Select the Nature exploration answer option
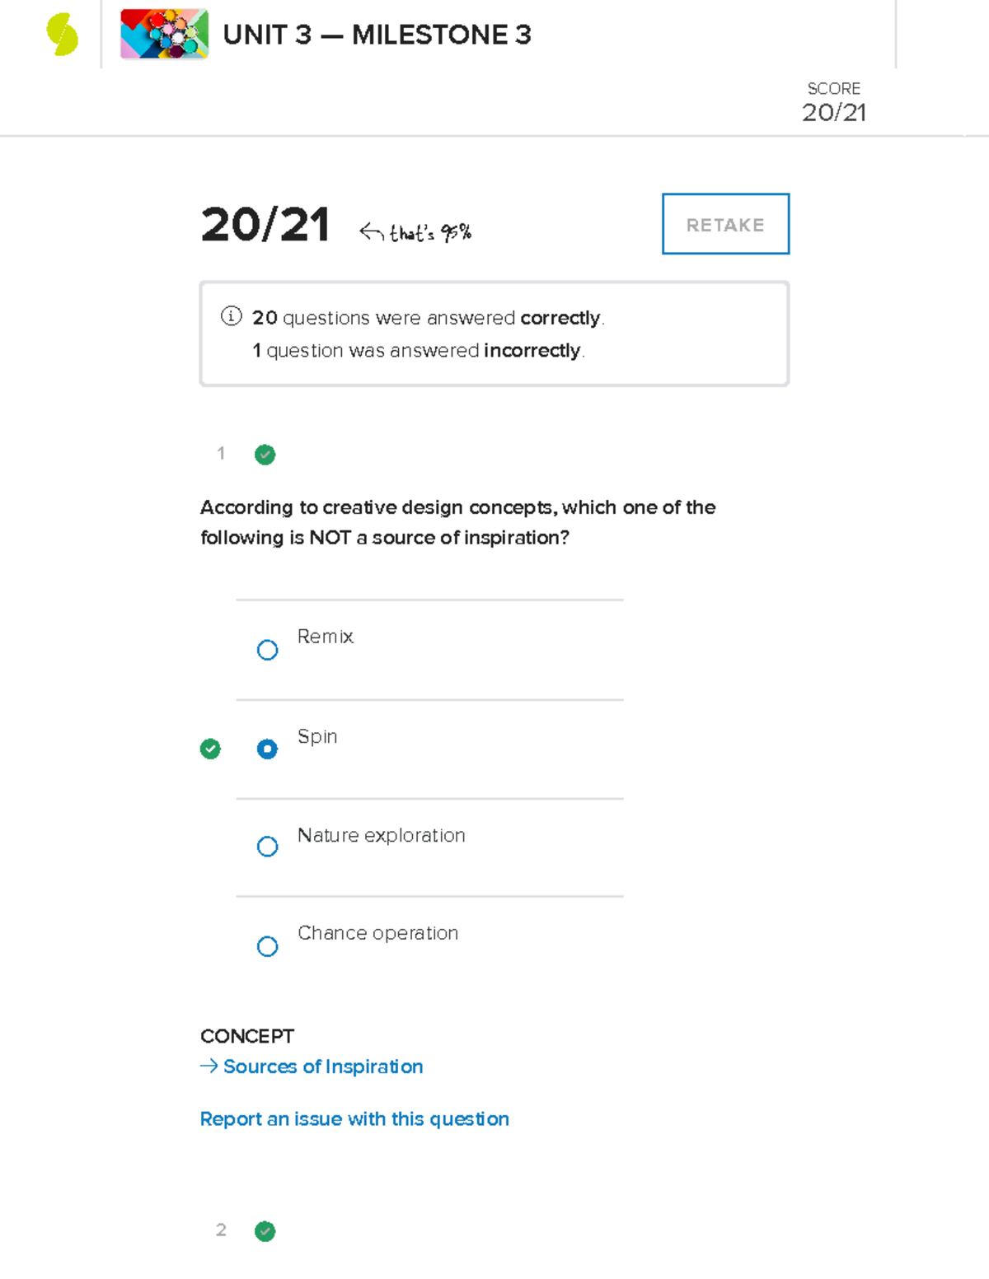Screen dimensions: 989x1279 click(267, 846)
